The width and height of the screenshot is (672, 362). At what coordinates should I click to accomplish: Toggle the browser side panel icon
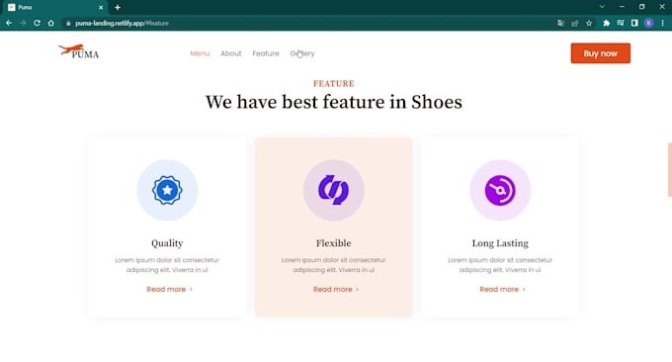(634, 23)
